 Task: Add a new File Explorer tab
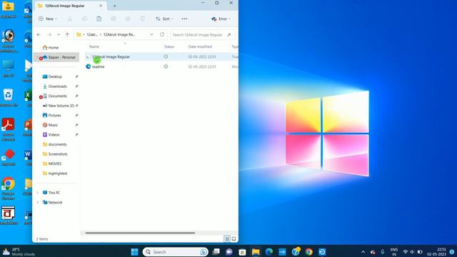114,6
